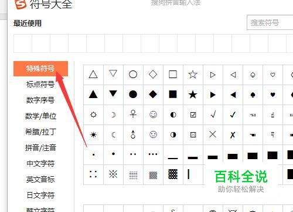Image resolution: width=293 pixels, height=212 pixels.
Task: Insert the solid right-pointing triangle
Action: point(213,95)
